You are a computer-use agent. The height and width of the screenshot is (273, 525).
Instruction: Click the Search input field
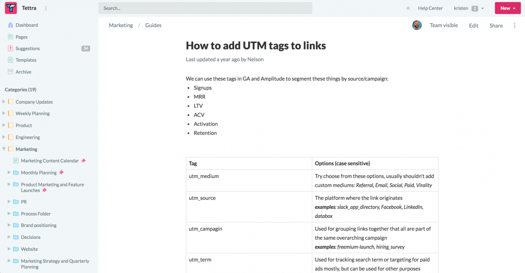[x=205, y=8]
